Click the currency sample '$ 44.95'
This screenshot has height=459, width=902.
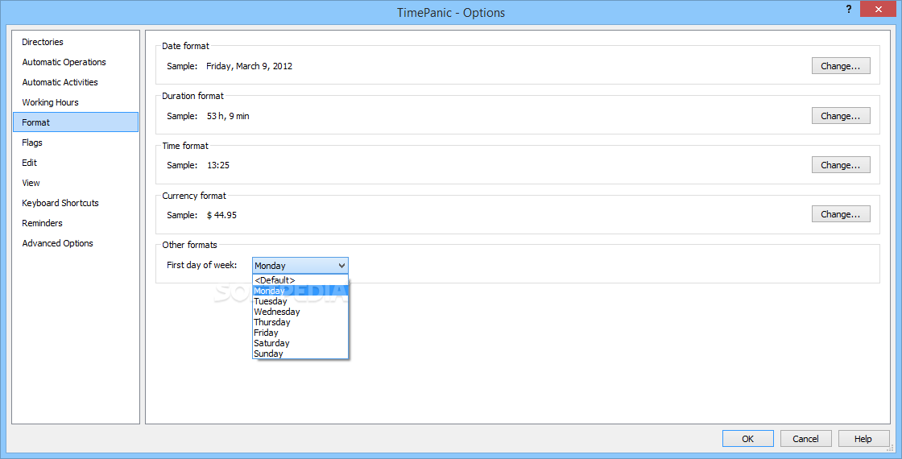(221, 215)
